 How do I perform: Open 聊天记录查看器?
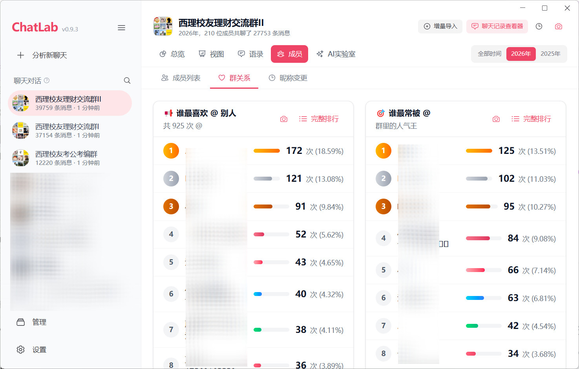pyautogui.click(x=497, y=26)
